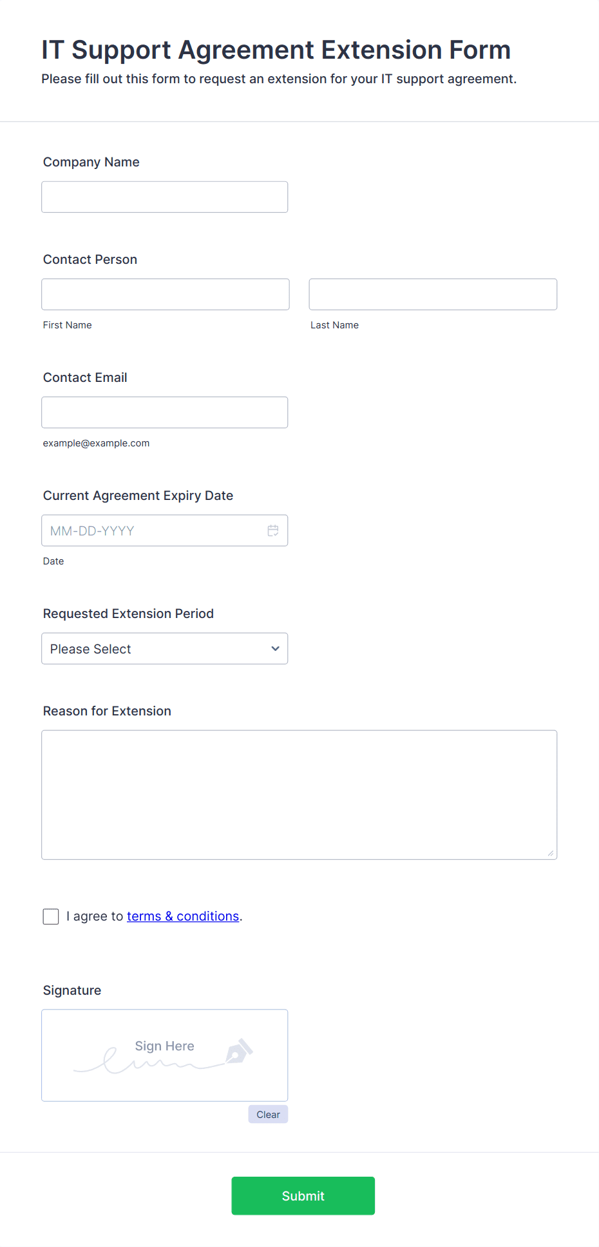599x1247 pixels.
Task: Clear the signature pad
Action: [268, 1114]
